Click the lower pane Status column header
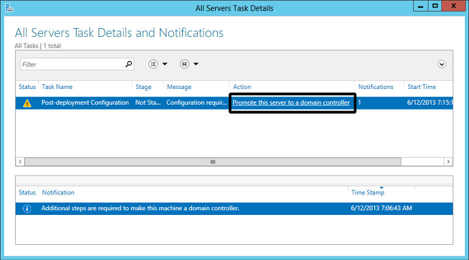Image resolution: width=469 pixels, height=260 pixels. pyautogui.click(x=27, y=193)
